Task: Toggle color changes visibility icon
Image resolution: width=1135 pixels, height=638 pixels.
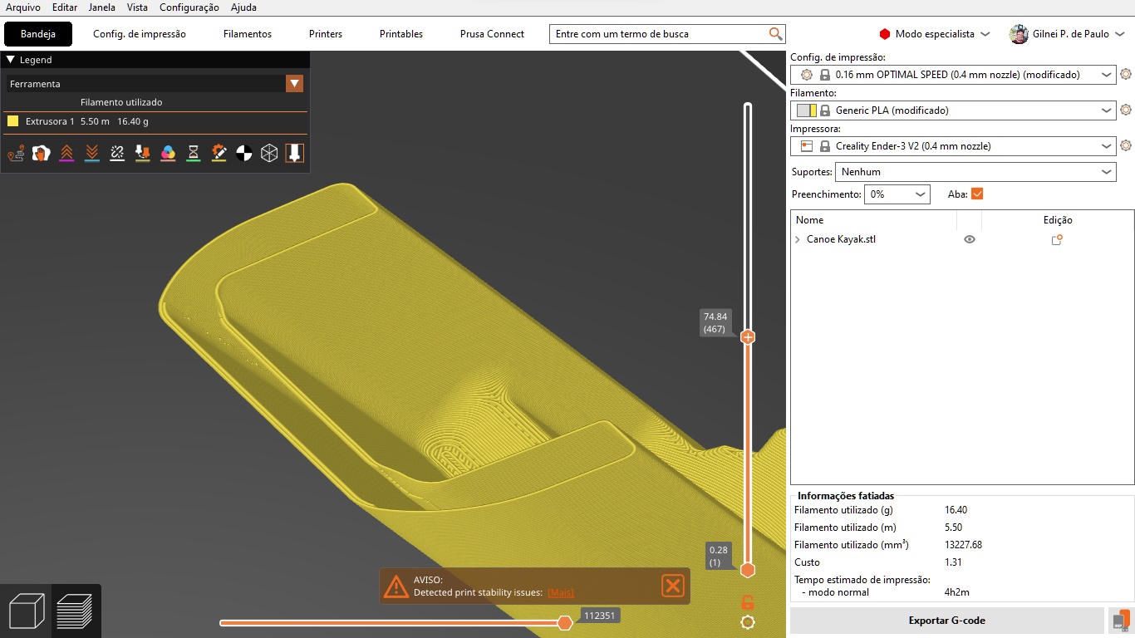Action: click(x=168, y=153)
